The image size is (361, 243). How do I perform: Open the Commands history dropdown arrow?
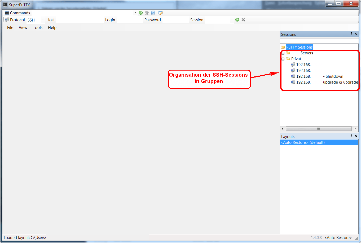click(135, 13)
